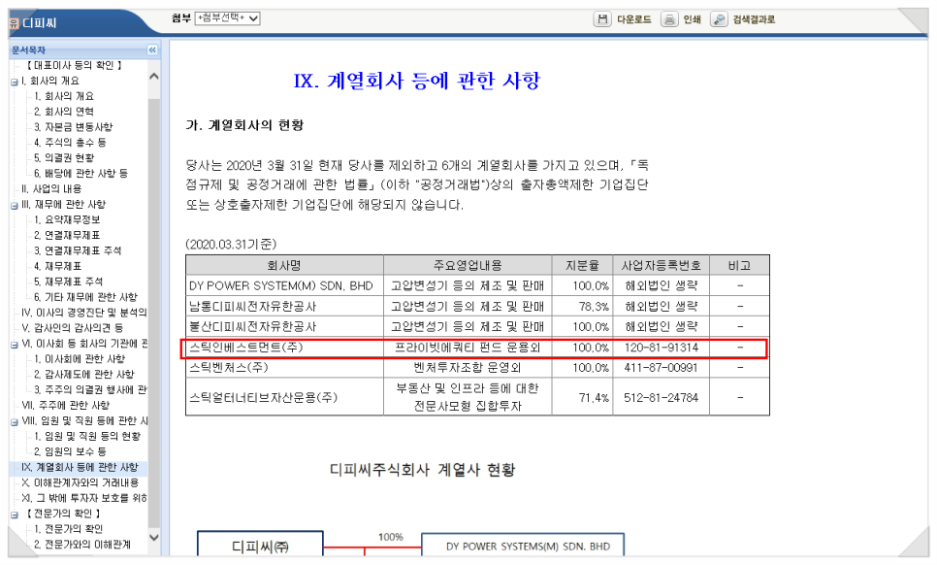Click registration number 120-81-91314
Viewport: 937px width, 565px height.
[662, 348]
